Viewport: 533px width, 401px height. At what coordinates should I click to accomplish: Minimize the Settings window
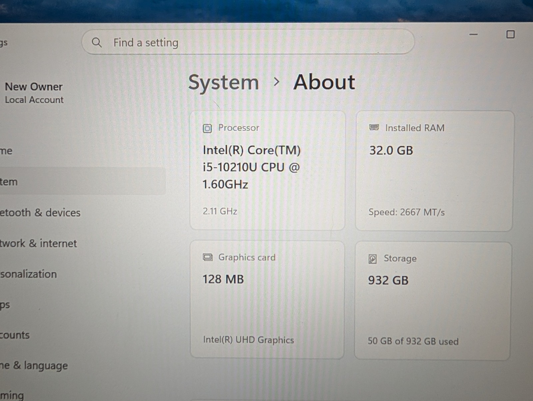(x=473, y=34)
